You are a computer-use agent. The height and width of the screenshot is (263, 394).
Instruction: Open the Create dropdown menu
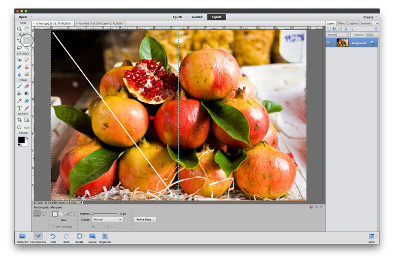click(370, 17)
